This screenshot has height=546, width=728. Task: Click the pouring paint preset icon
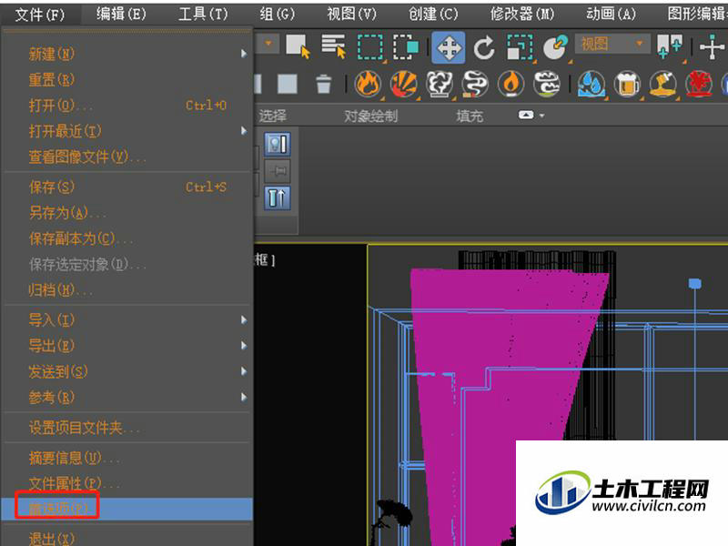pyautogui.click(x=662, y=85)
